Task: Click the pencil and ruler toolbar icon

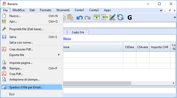Action: pos(113,17)
